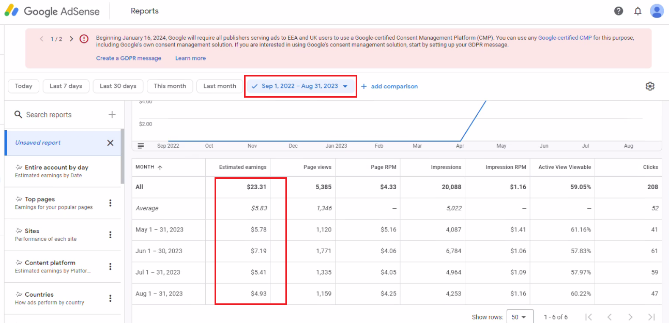The width and height of the screenshot is (669, 323).
Task: Select the Jul 1 – 31, 2023 row
Action: pos(397,272)
